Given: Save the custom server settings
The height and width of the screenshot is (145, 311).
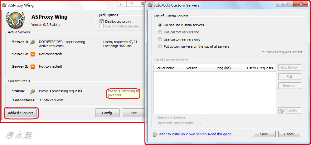Looking at the screenshot, I should (x=264, y=134).
